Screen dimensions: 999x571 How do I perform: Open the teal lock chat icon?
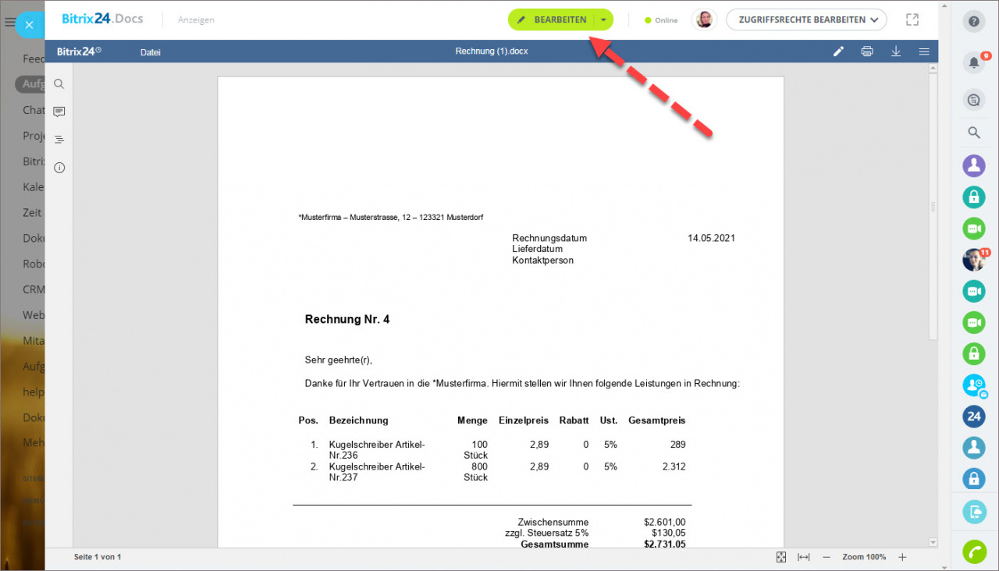pos(973,197)
